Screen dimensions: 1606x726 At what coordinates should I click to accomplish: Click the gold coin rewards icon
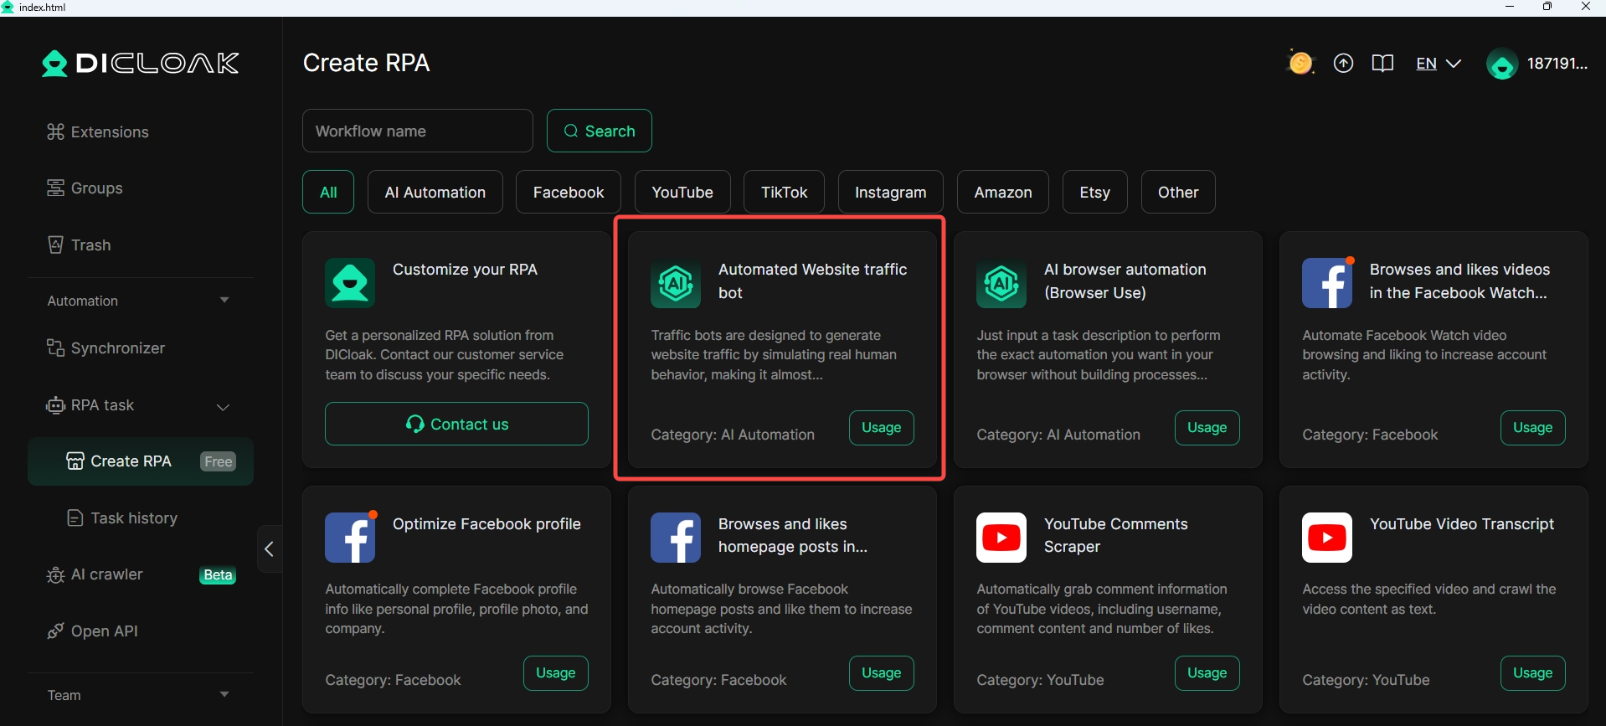pyautogui.click(x=1300, y=63)
